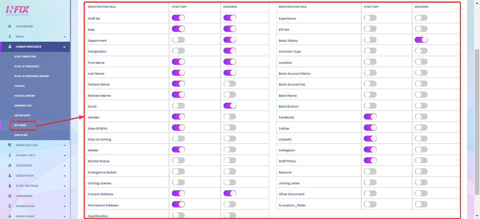This screenshot has height=219, width=480.
Task: Open Add Staff submenu item
Action: click(x=21, y=135)
